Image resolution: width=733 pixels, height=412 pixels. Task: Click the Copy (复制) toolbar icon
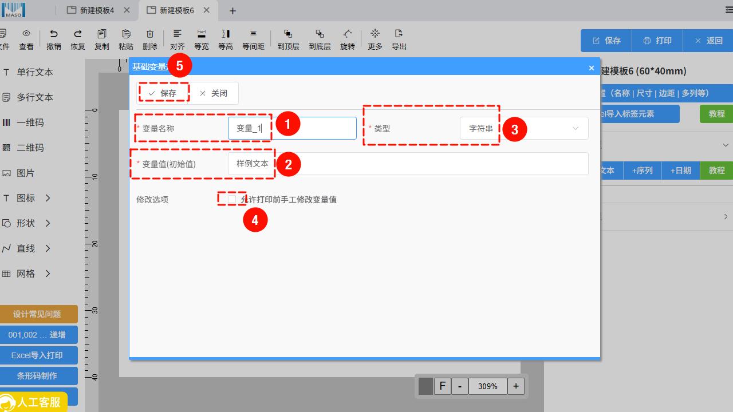tap(102, 34)
